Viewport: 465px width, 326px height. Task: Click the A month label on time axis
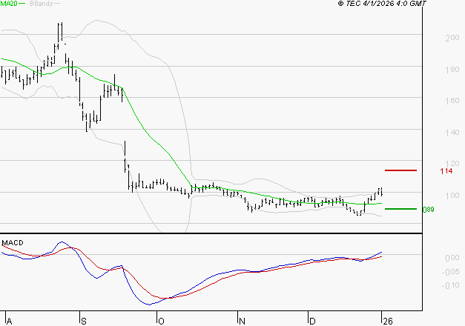click(9, 322)
